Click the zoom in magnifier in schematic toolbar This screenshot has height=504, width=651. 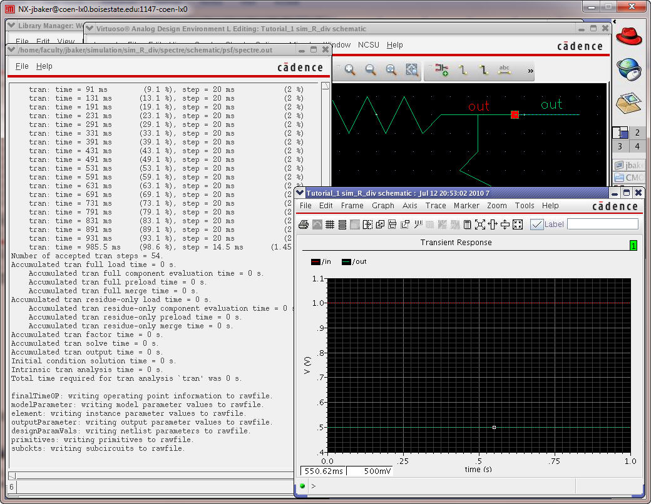[350, 70]
